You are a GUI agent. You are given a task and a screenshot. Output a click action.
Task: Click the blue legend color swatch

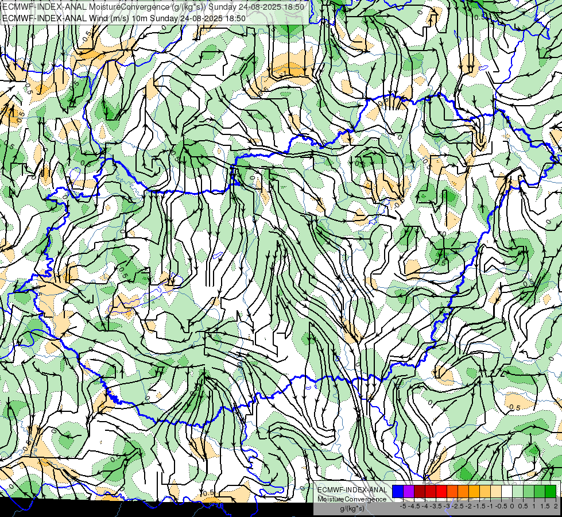[x=398, y=491]
